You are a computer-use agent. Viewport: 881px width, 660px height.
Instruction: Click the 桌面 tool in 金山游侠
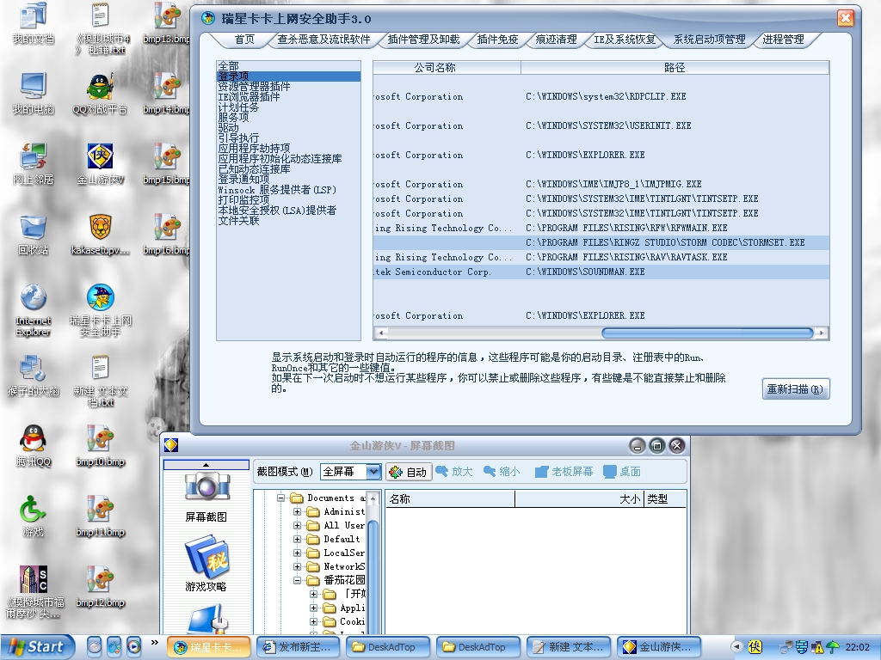point(622,472)
